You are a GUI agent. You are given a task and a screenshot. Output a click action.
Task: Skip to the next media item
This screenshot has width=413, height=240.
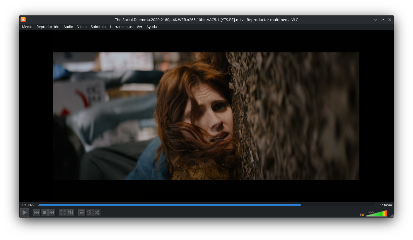(x=52, y=212)
